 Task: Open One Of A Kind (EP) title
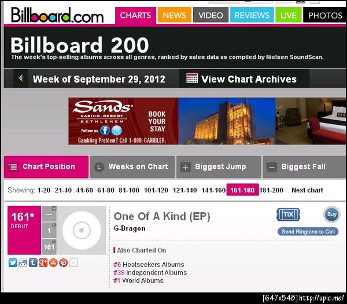pyautogui.click(x=162, y=217)
